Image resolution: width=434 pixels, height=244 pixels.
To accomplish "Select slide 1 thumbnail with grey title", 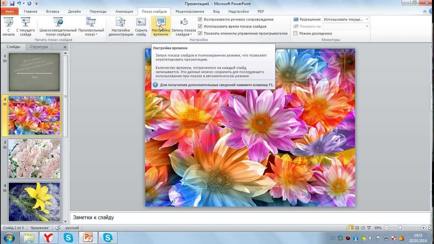I will tap(34, 72).
